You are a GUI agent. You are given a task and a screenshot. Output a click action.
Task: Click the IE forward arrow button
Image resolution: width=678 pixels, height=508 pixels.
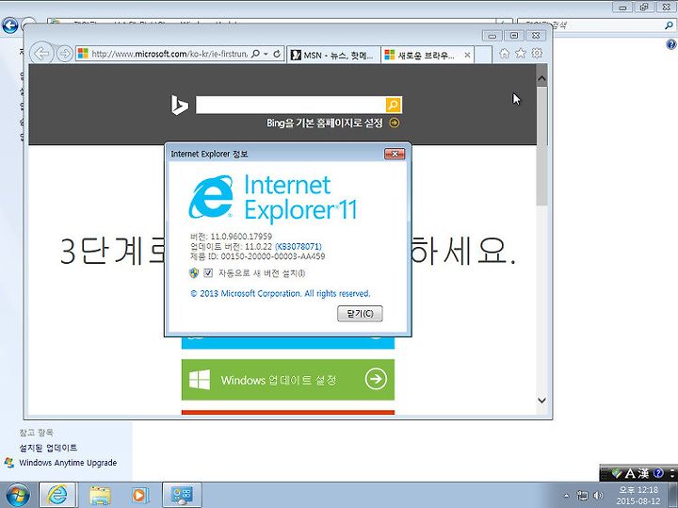[x=64, y=54]
